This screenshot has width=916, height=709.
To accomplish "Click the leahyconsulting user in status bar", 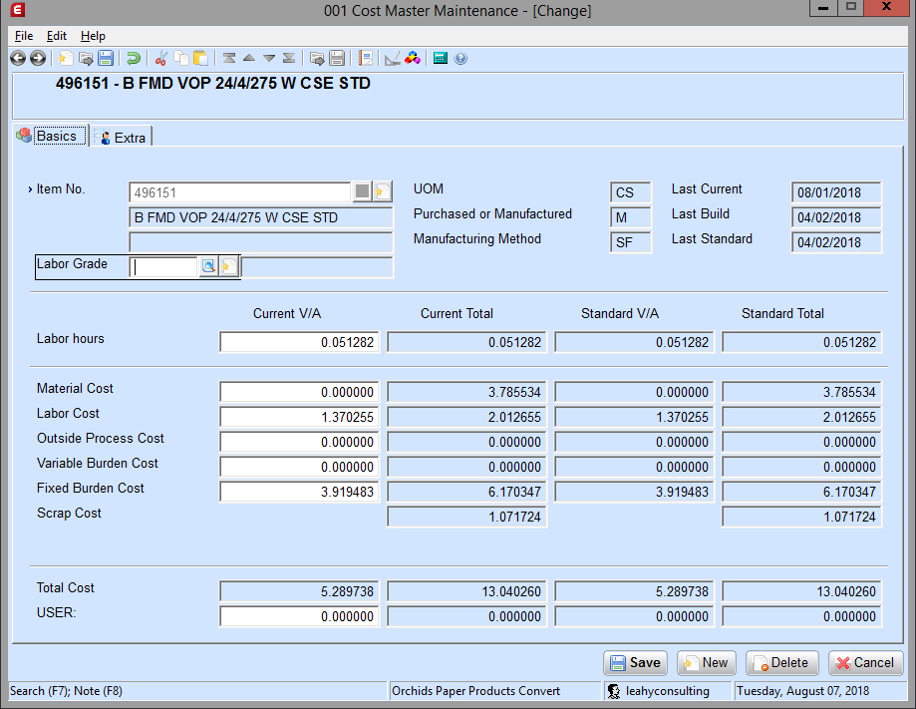I will (x=667, y=691).
